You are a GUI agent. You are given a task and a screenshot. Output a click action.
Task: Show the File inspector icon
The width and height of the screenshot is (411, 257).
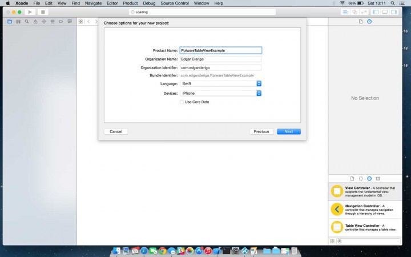[361, 22]
